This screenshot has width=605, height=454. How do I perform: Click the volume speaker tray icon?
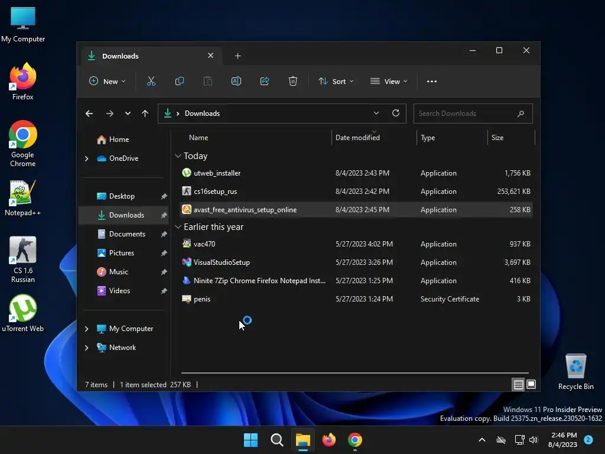pyautogui.click(x=534, y=440)
